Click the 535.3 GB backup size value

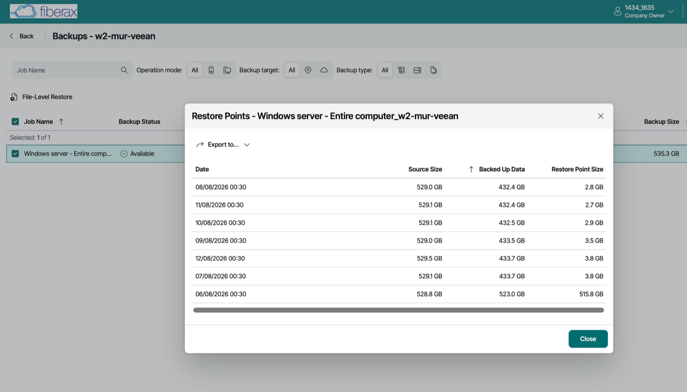point(666,154)
